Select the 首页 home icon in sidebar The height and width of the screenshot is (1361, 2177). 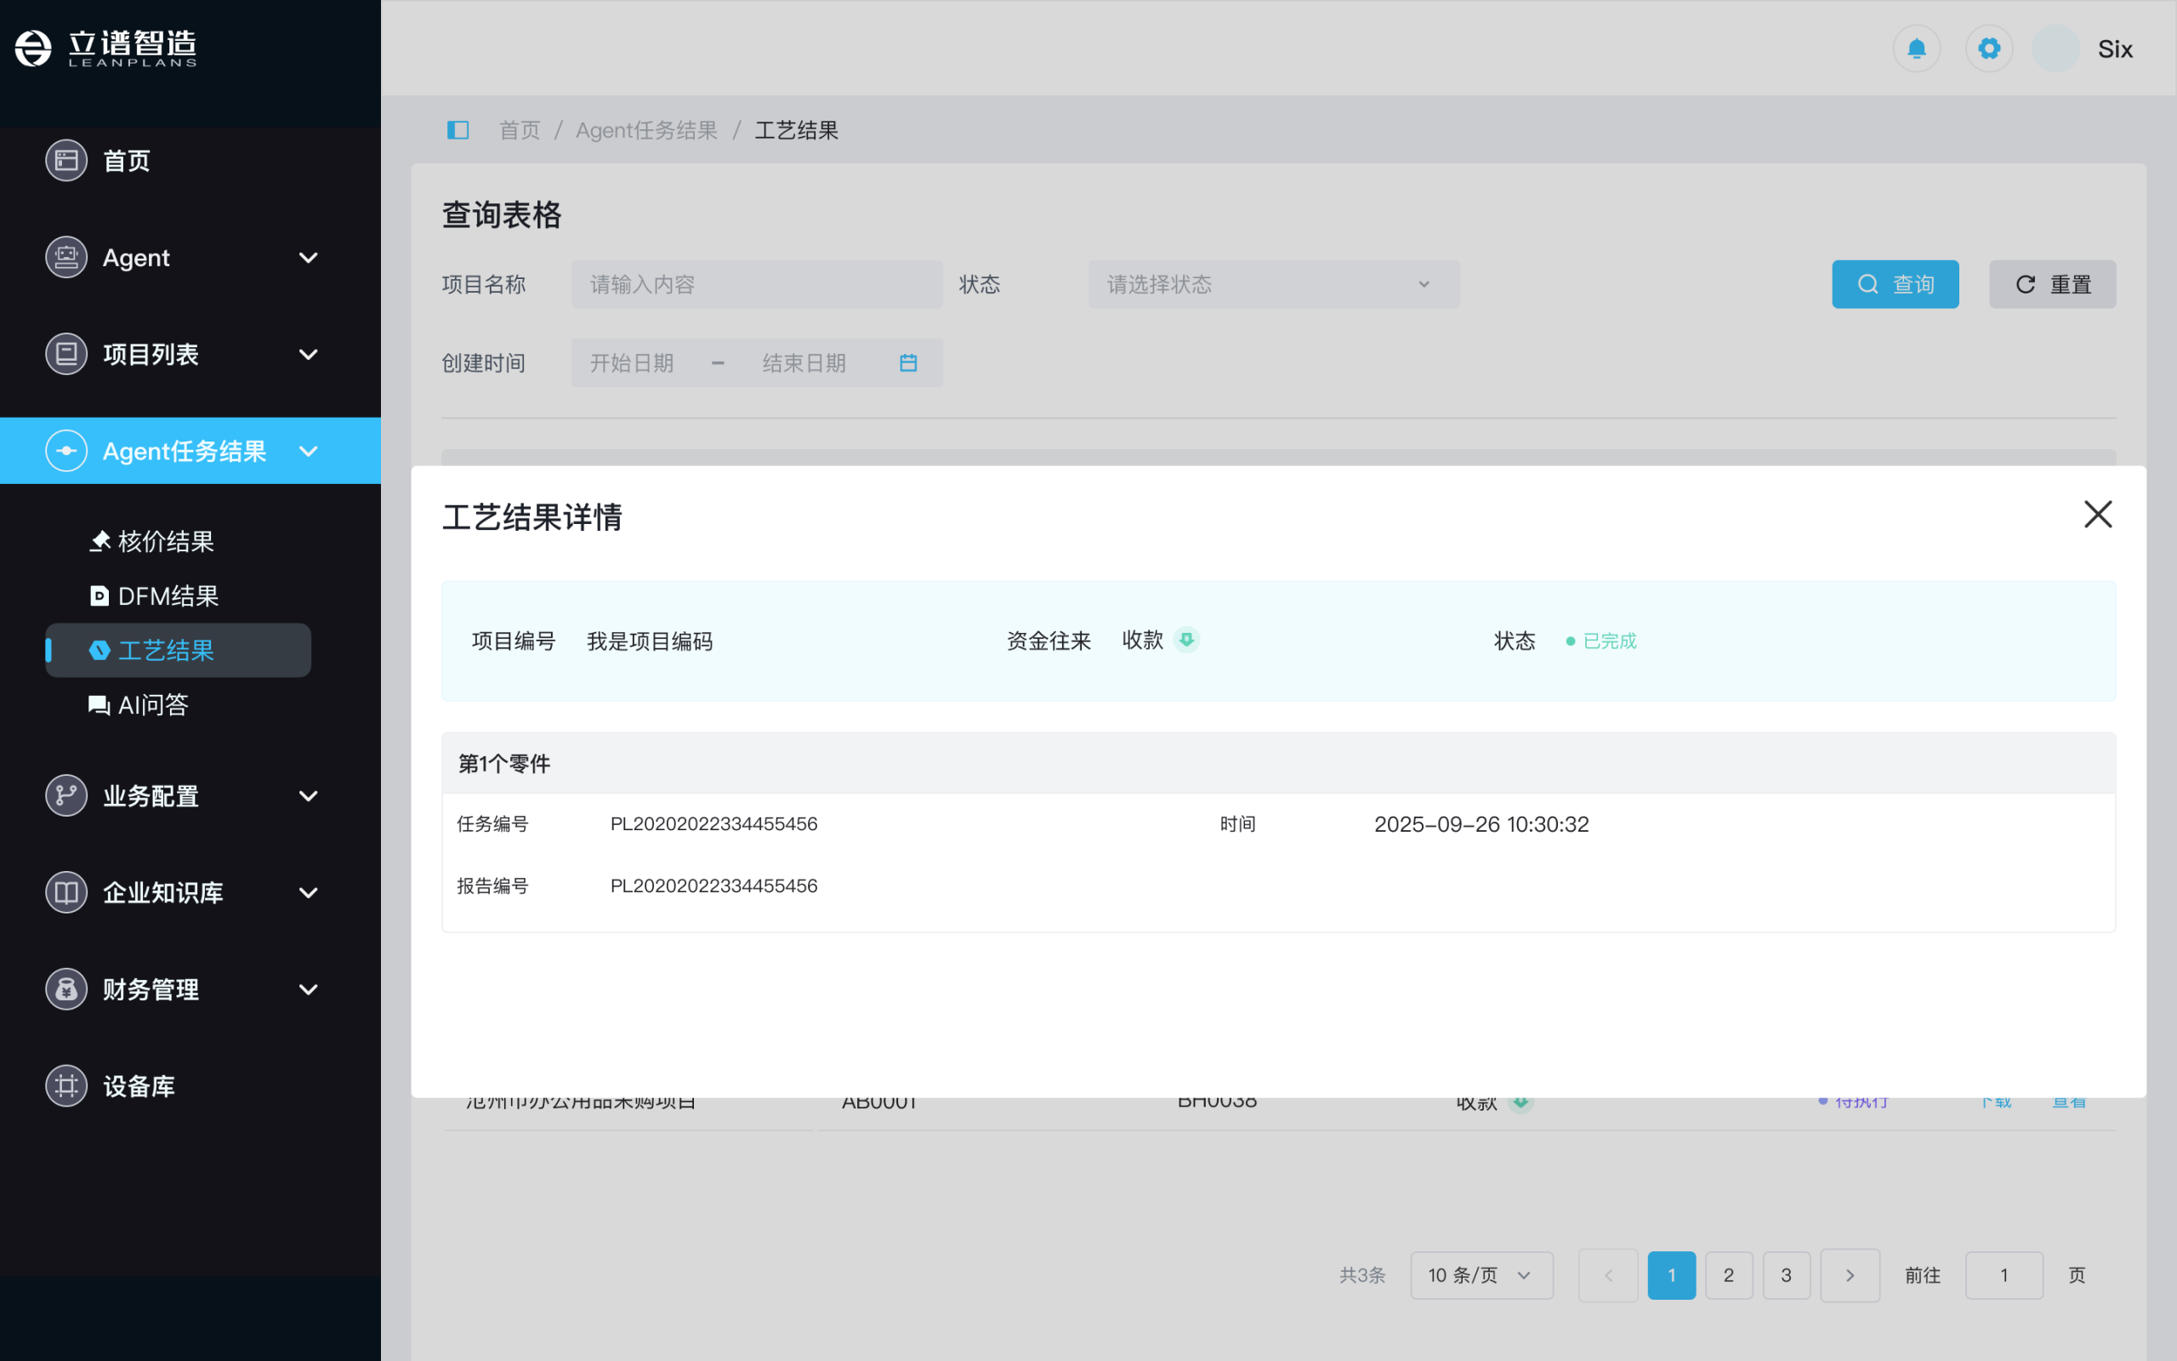65,160
